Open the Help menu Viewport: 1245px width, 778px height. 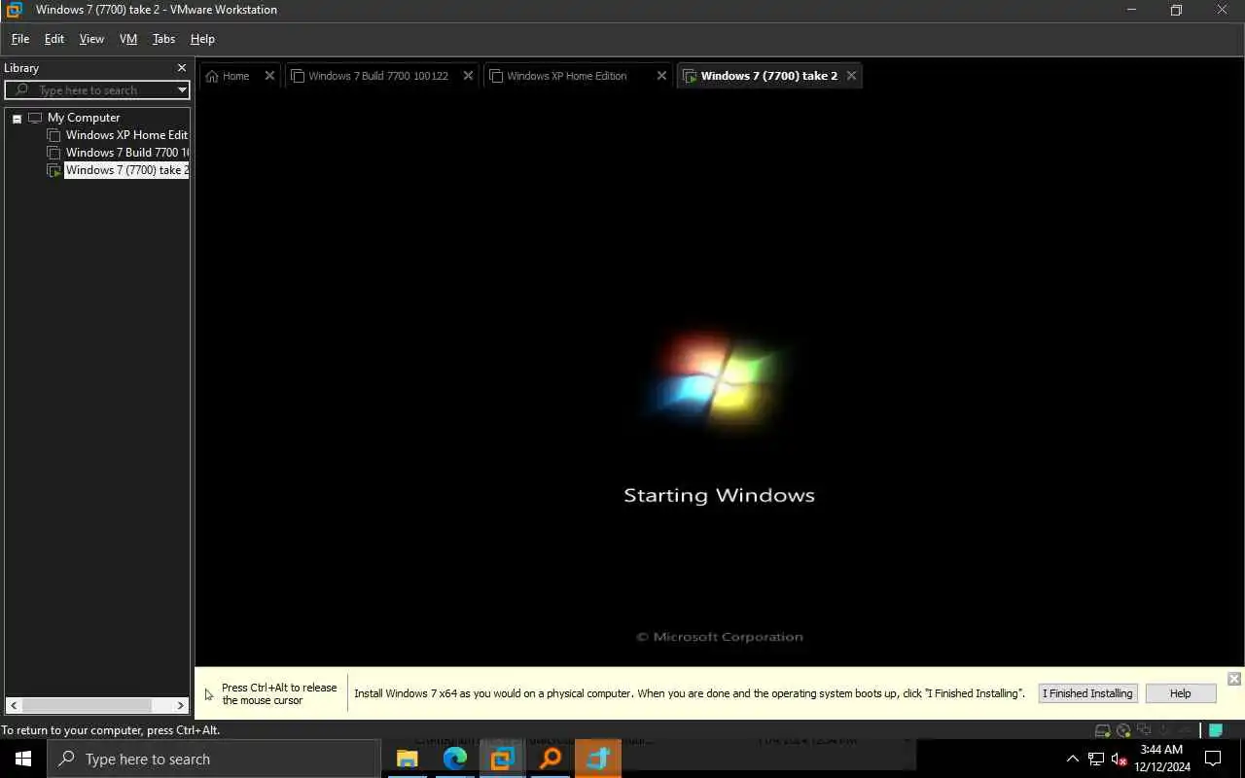[202, 39]
